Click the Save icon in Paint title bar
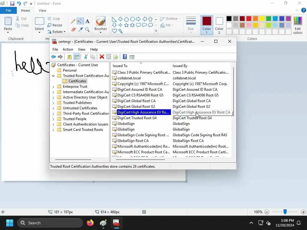This screenshot has height=230, width=307. (x=12, y=4)
